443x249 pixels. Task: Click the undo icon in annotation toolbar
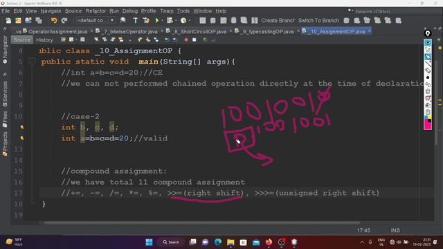click(428, 84)
